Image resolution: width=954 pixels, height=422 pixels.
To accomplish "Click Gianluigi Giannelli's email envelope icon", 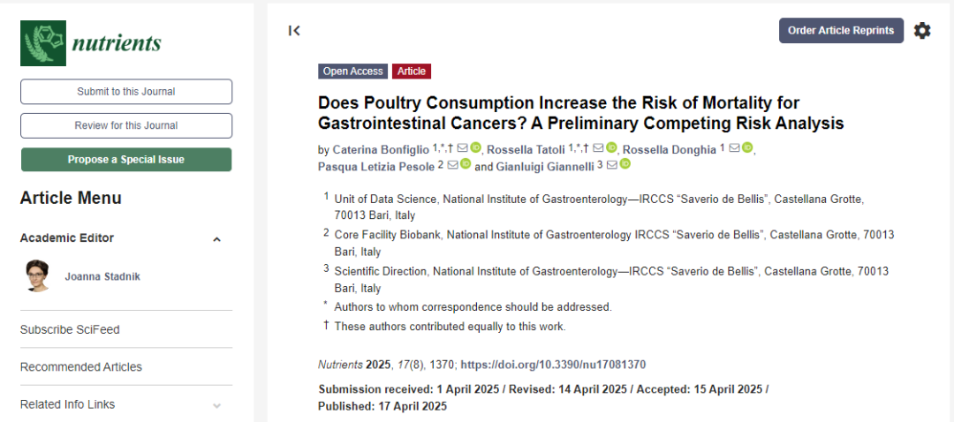I will coord(611,164).
